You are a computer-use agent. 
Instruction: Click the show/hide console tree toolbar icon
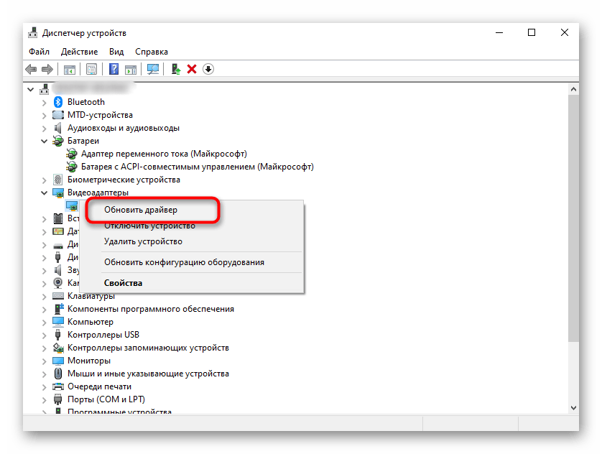(x=70, y=69)
